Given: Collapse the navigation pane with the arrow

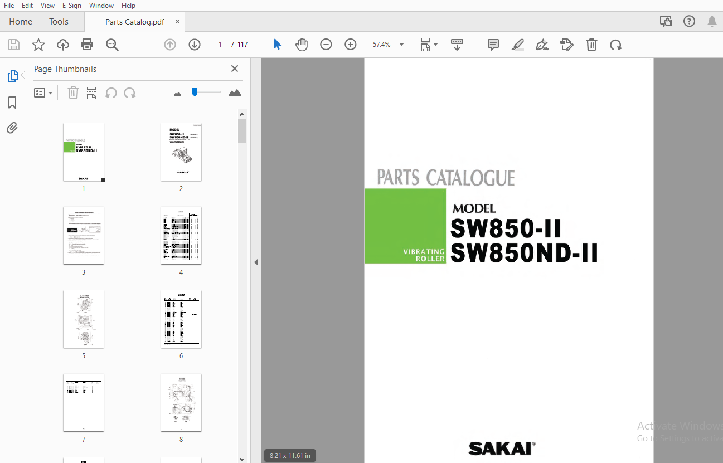Looking at the screenshot, I should click(256, 262).
